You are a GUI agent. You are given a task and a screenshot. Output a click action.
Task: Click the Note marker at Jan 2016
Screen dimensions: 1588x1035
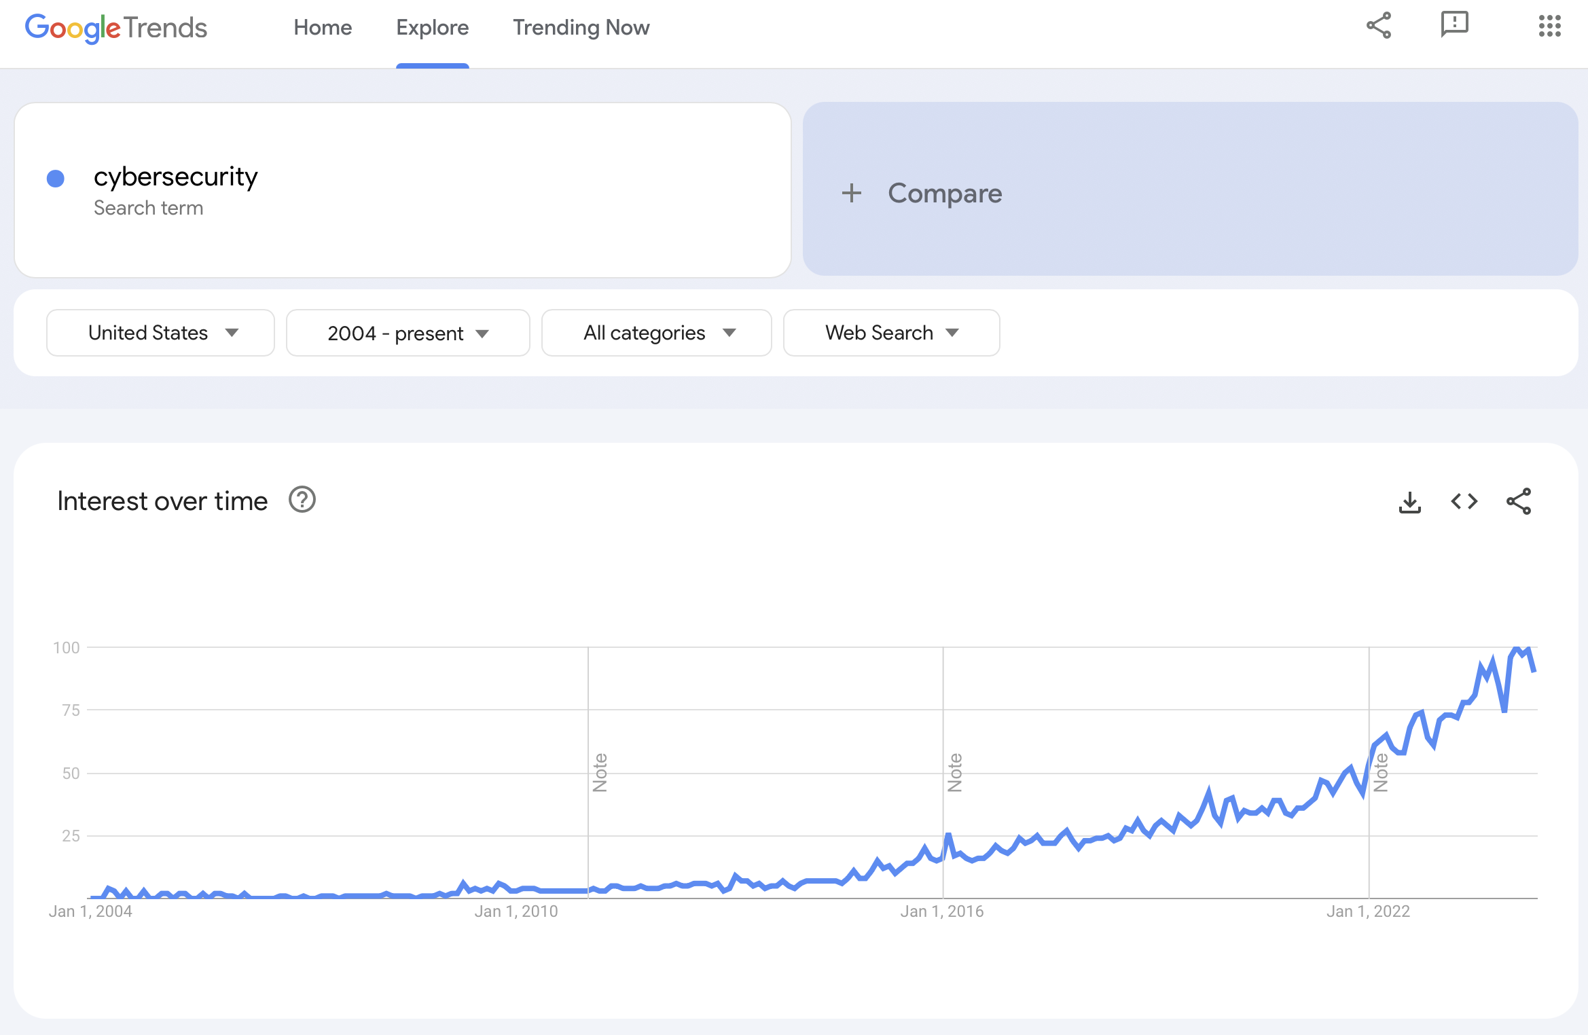click(x=955, y=772)
